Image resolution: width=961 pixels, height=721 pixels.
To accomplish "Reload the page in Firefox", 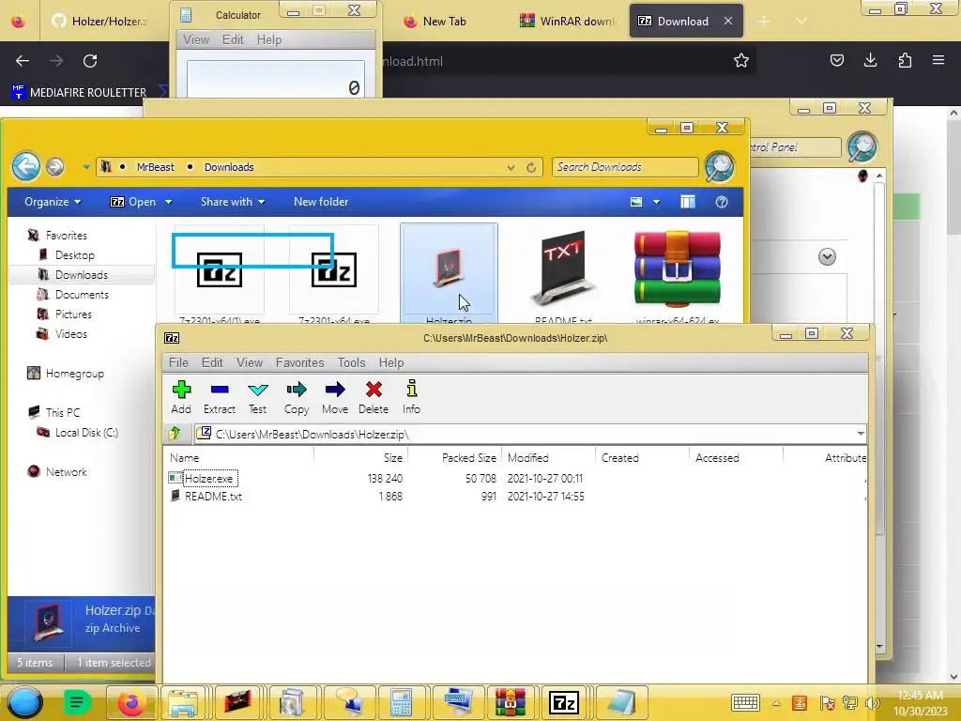I will coord(90,61).
